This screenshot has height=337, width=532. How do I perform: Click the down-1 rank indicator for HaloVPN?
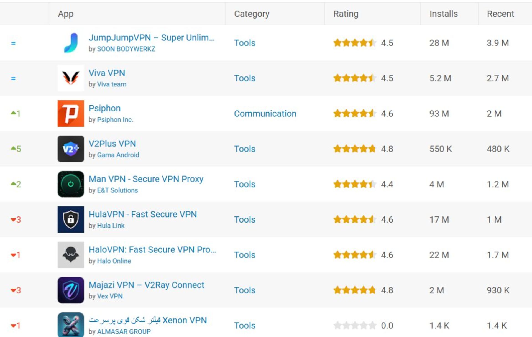16,255
